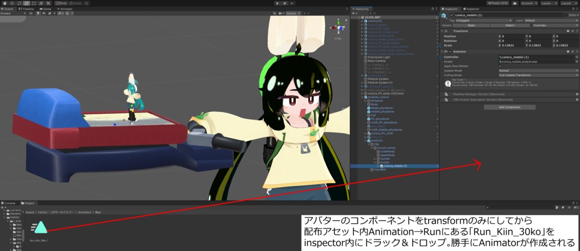Image resolution: width=580 pixels, height=251 pixels.
Task: Toggle scene lighting bulb icon
Action: 37,14
